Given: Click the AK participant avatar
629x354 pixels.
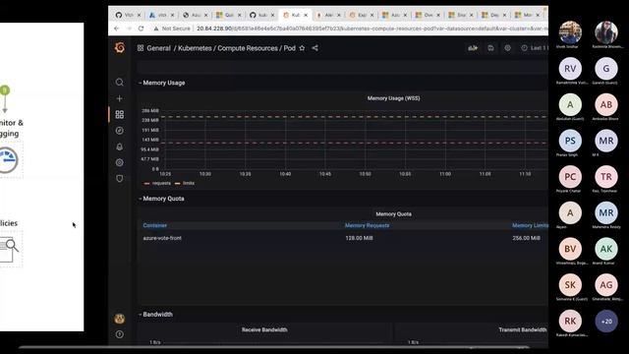Looking at the screenshot, I should (x=606, y=249).
